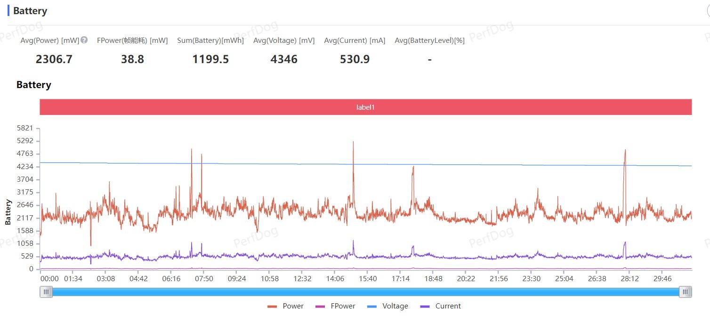Toggle the Current legend series
This screenshot has height=316, width=710.
pos(440,306)
